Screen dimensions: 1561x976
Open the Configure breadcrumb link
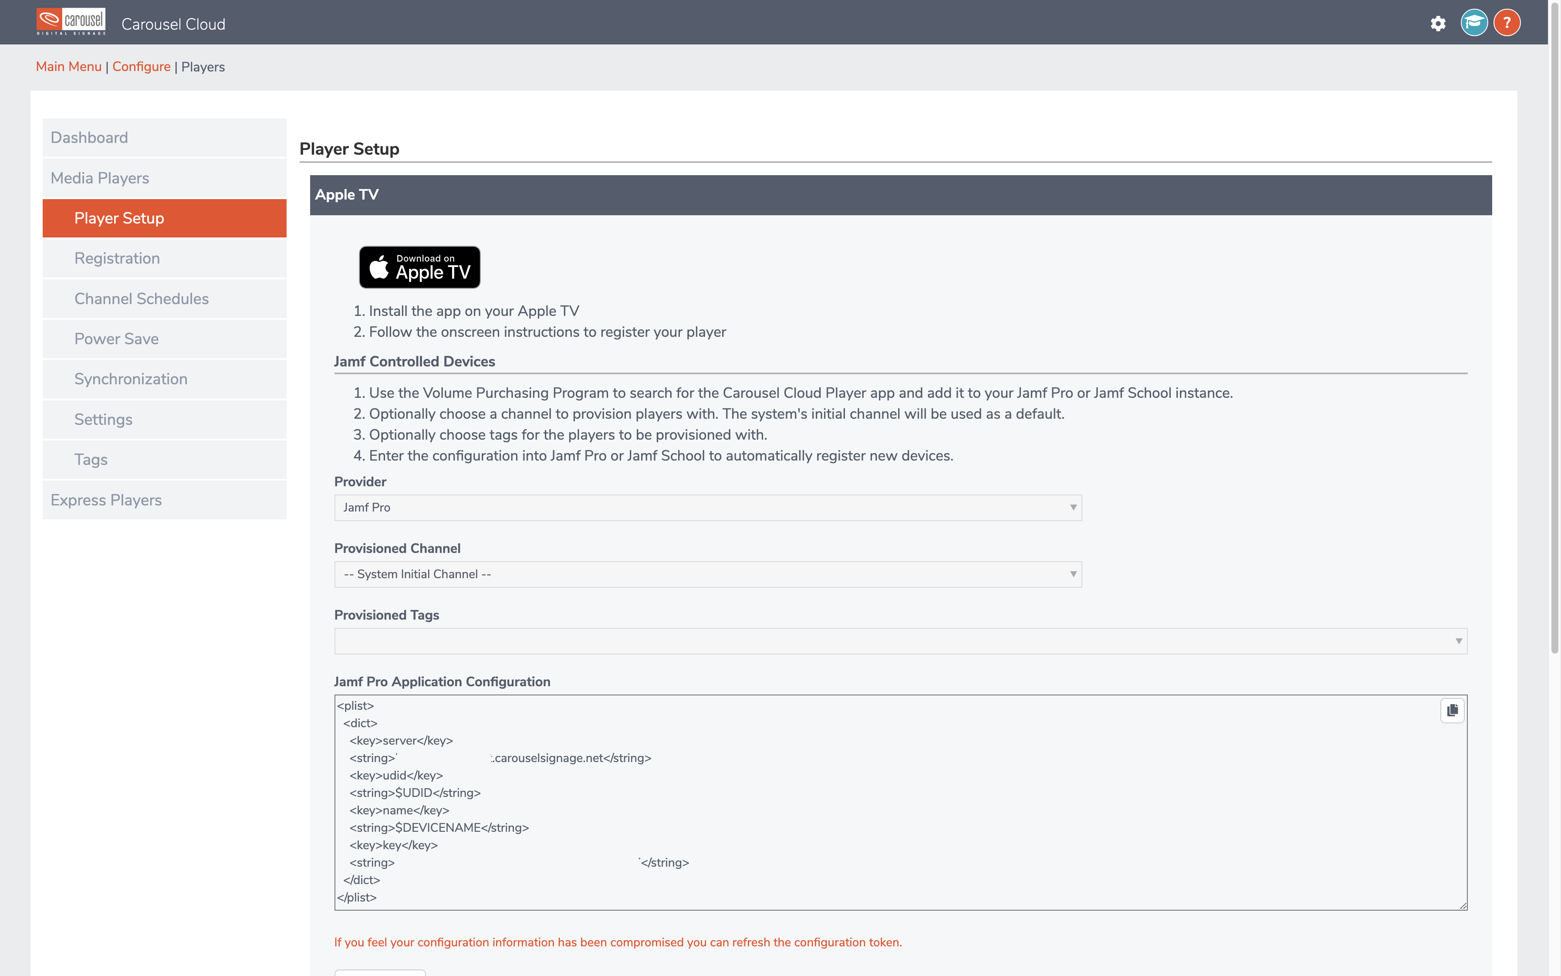(141, 67)
